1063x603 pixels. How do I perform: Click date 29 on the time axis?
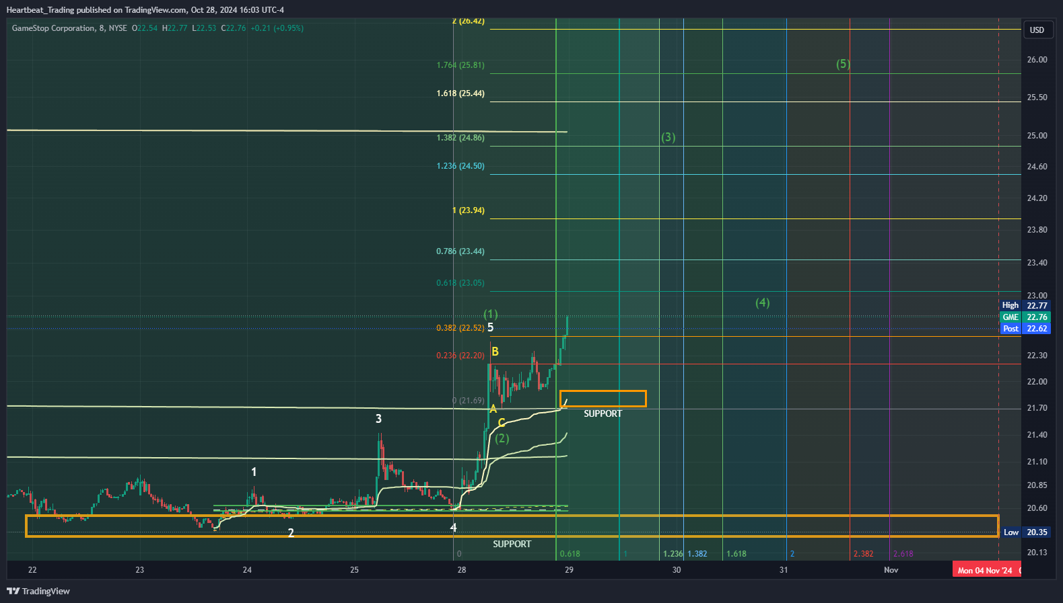pyautogui.click(x=569, y=570)
